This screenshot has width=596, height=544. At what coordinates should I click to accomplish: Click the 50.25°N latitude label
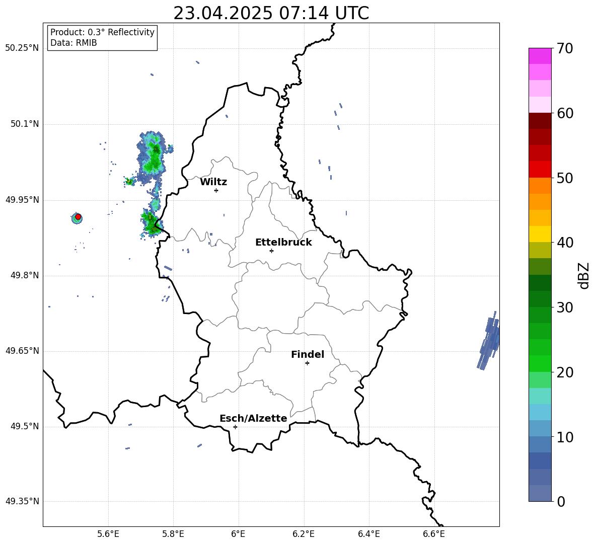[22, 48]
